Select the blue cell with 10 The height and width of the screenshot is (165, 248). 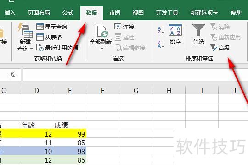tap(37, 151)
